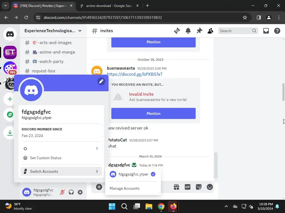This screenshot has height=213, width=285.
Task: Click into the Discord search field
Action: click(x=236, y=31)
